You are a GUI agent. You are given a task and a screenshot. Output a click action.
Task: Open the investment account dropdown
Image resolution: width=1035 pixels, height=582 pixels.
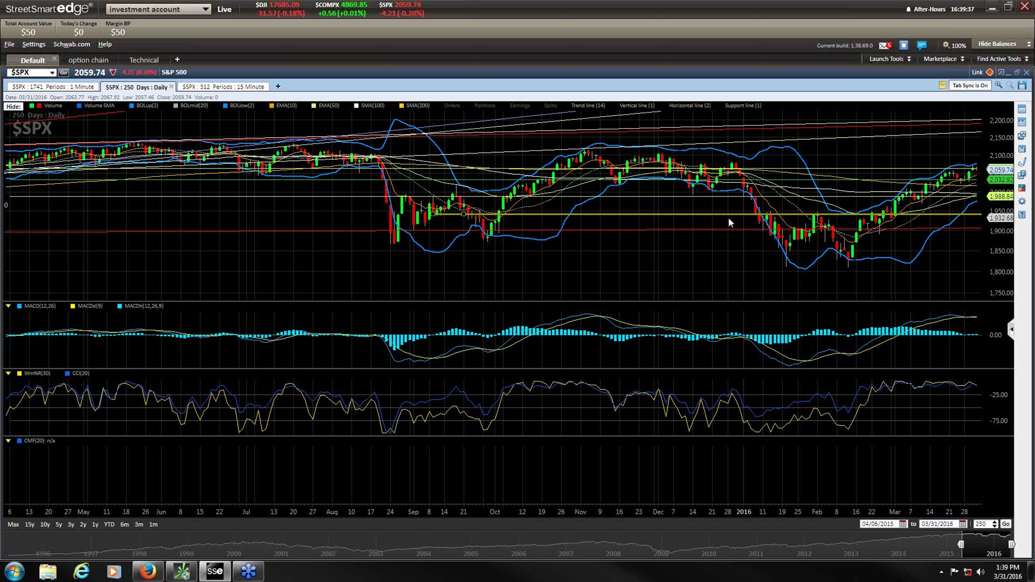158,9
